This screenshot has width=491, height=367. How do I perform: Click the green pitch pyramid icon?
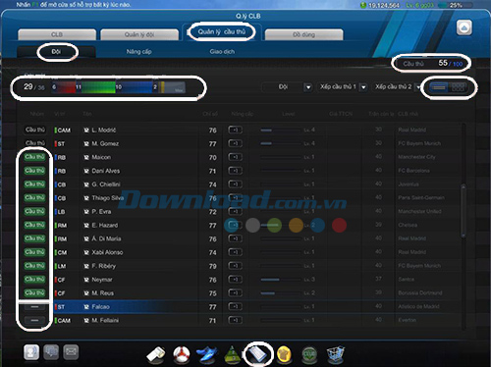(233, 355)
